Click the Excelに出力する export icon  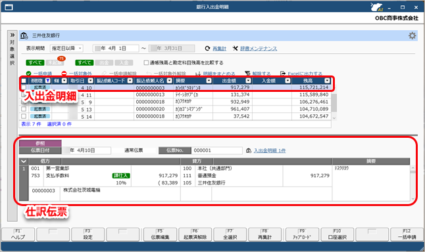283,73
